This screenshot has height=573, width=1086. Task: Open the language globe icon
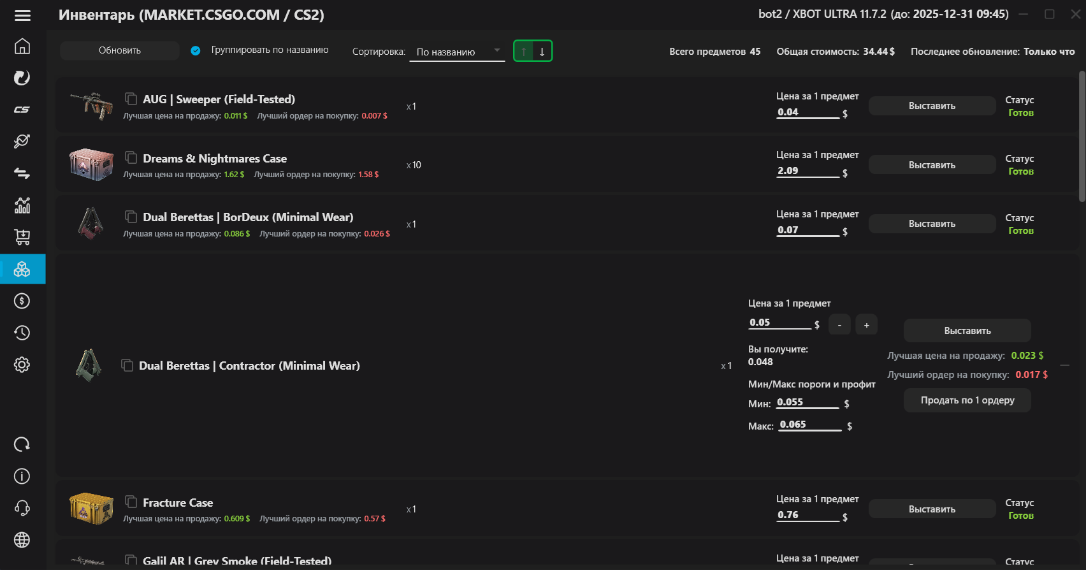tap(22, 540)
